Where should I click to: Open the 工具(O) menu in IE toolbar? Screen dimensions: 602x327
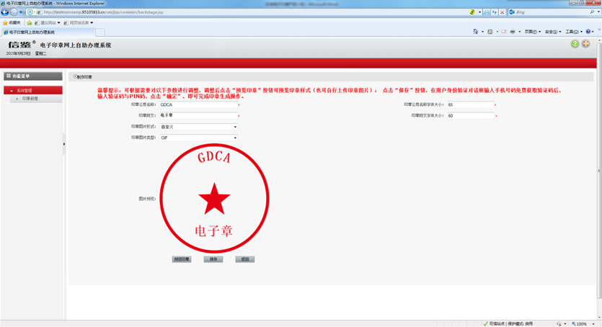(x=572, y=32)
